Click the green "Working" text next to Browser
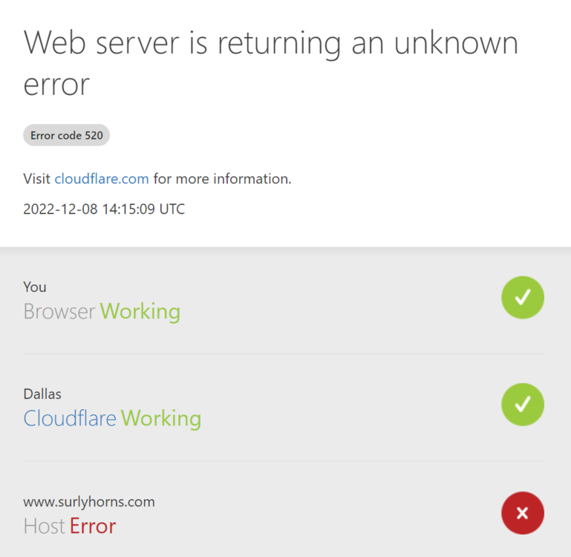This screenshot has height=557, width=571. tap(140, 311)
